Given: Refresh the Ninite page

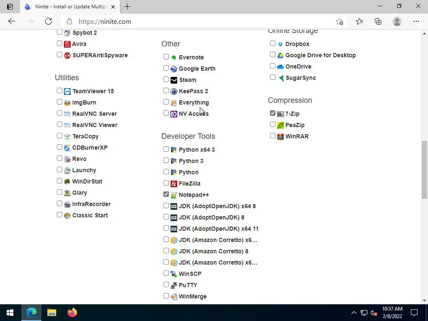Looking at the screenshot, I should (x=48, y=22).
